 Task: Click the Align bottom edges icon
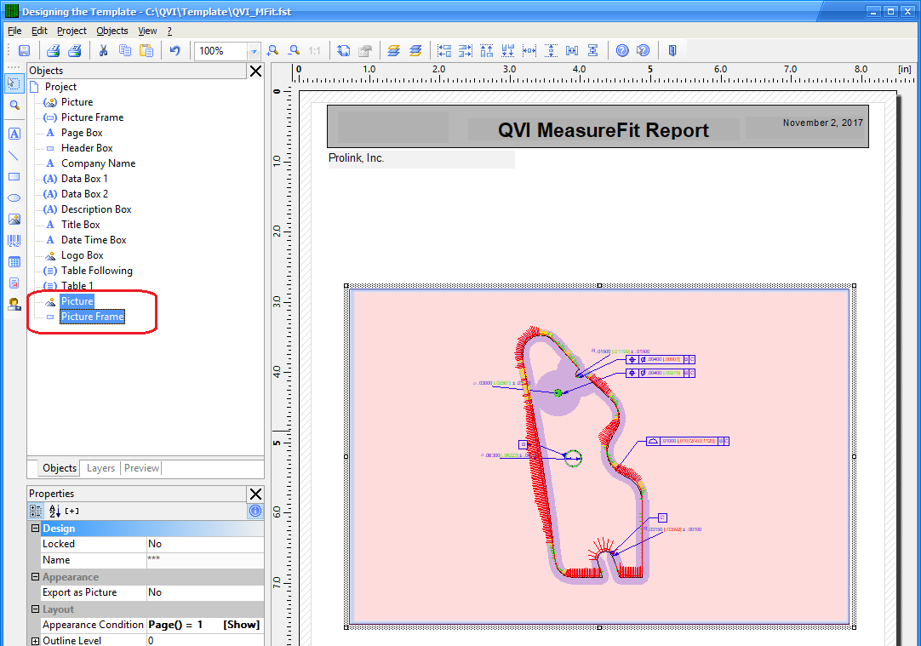click(508, 51)
